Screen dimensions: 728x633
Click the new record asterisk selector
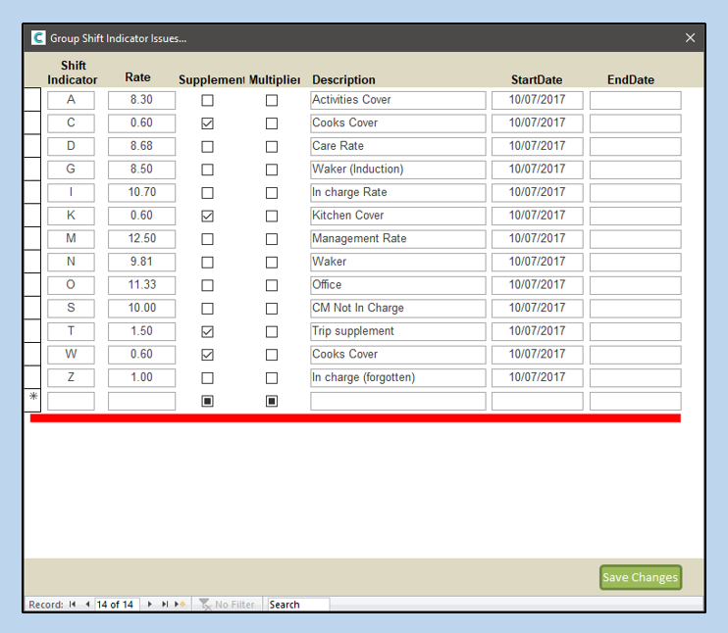pos(33,398)
